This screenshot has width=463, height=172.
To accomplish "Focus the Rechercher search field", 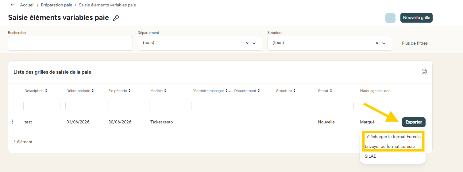I will (70, 43).
